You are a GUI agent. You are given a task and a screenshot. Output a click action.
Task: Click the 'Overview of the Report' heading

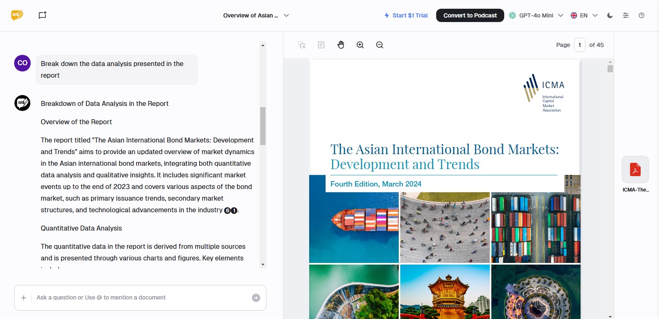pos(76,122)
